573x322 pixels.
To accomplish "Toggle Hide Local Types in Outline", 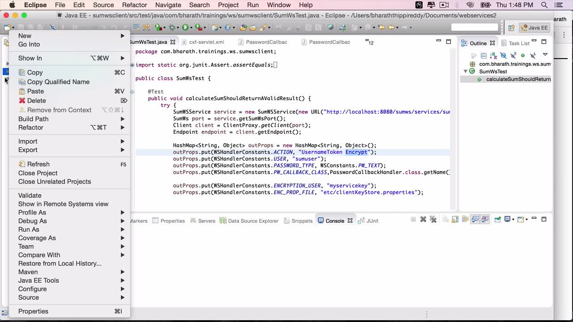I will click(533, 55).
